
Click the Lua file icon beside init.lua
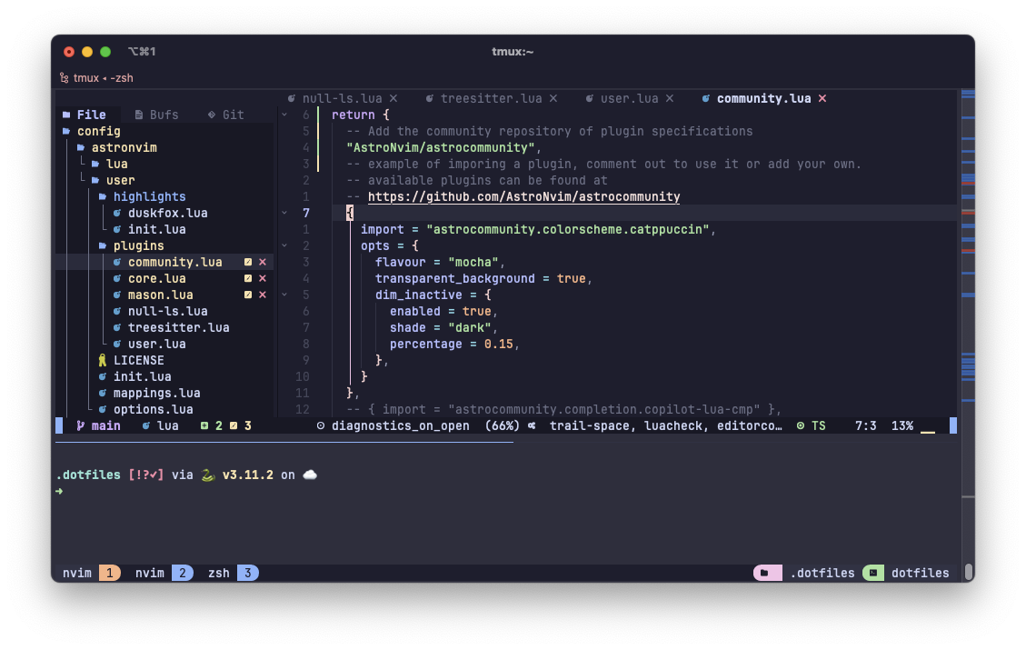(x=103, y=376)
